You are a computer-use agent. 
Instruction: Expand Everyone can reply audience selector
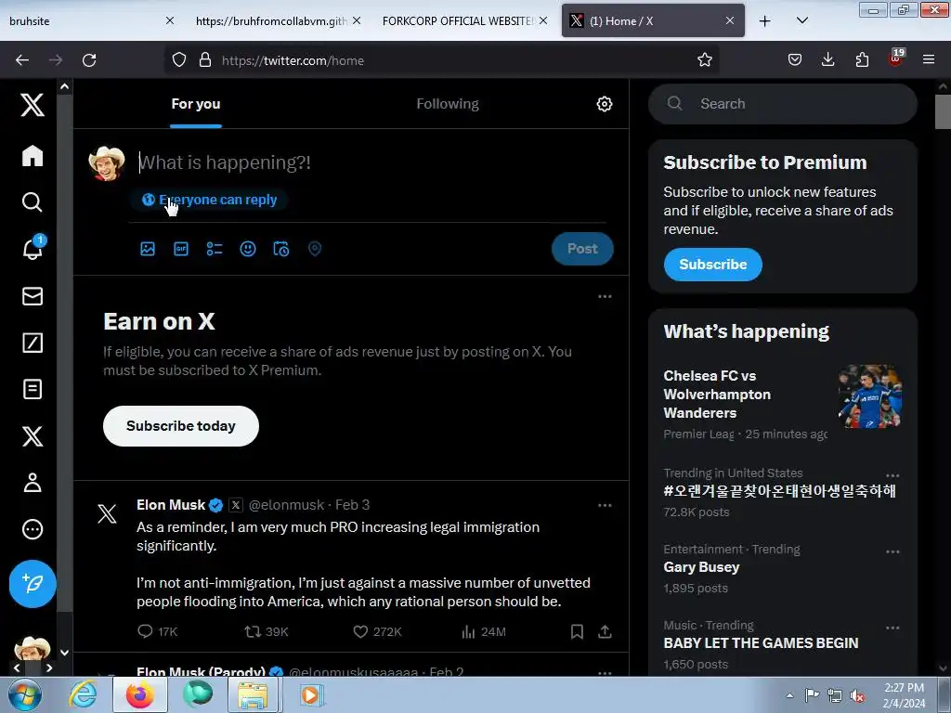click(x=209, y=200)
